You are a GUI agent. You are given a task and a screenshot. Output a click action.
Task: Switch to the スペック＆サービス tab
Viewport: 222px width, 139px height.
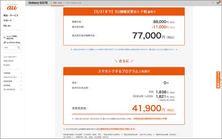pos(74,3)
